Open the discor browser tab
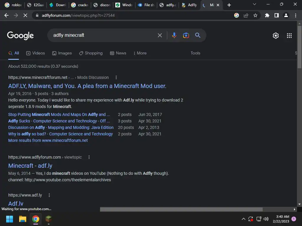Image resolution: width=302 pixels, height=226 pixels. tap(102, 5)
